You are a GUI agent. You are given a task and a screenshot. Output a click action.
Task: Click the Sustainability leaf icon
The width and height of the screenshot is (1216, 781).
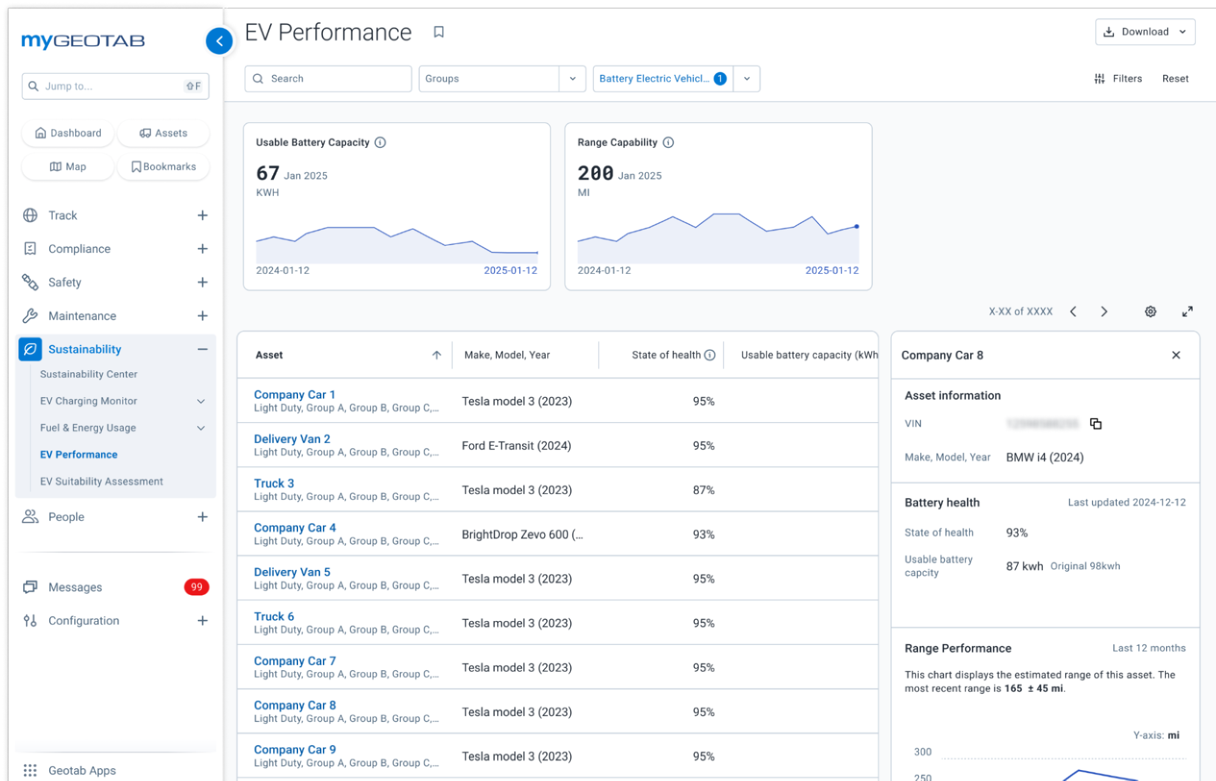pyautogui.click(x=30, y=349)
